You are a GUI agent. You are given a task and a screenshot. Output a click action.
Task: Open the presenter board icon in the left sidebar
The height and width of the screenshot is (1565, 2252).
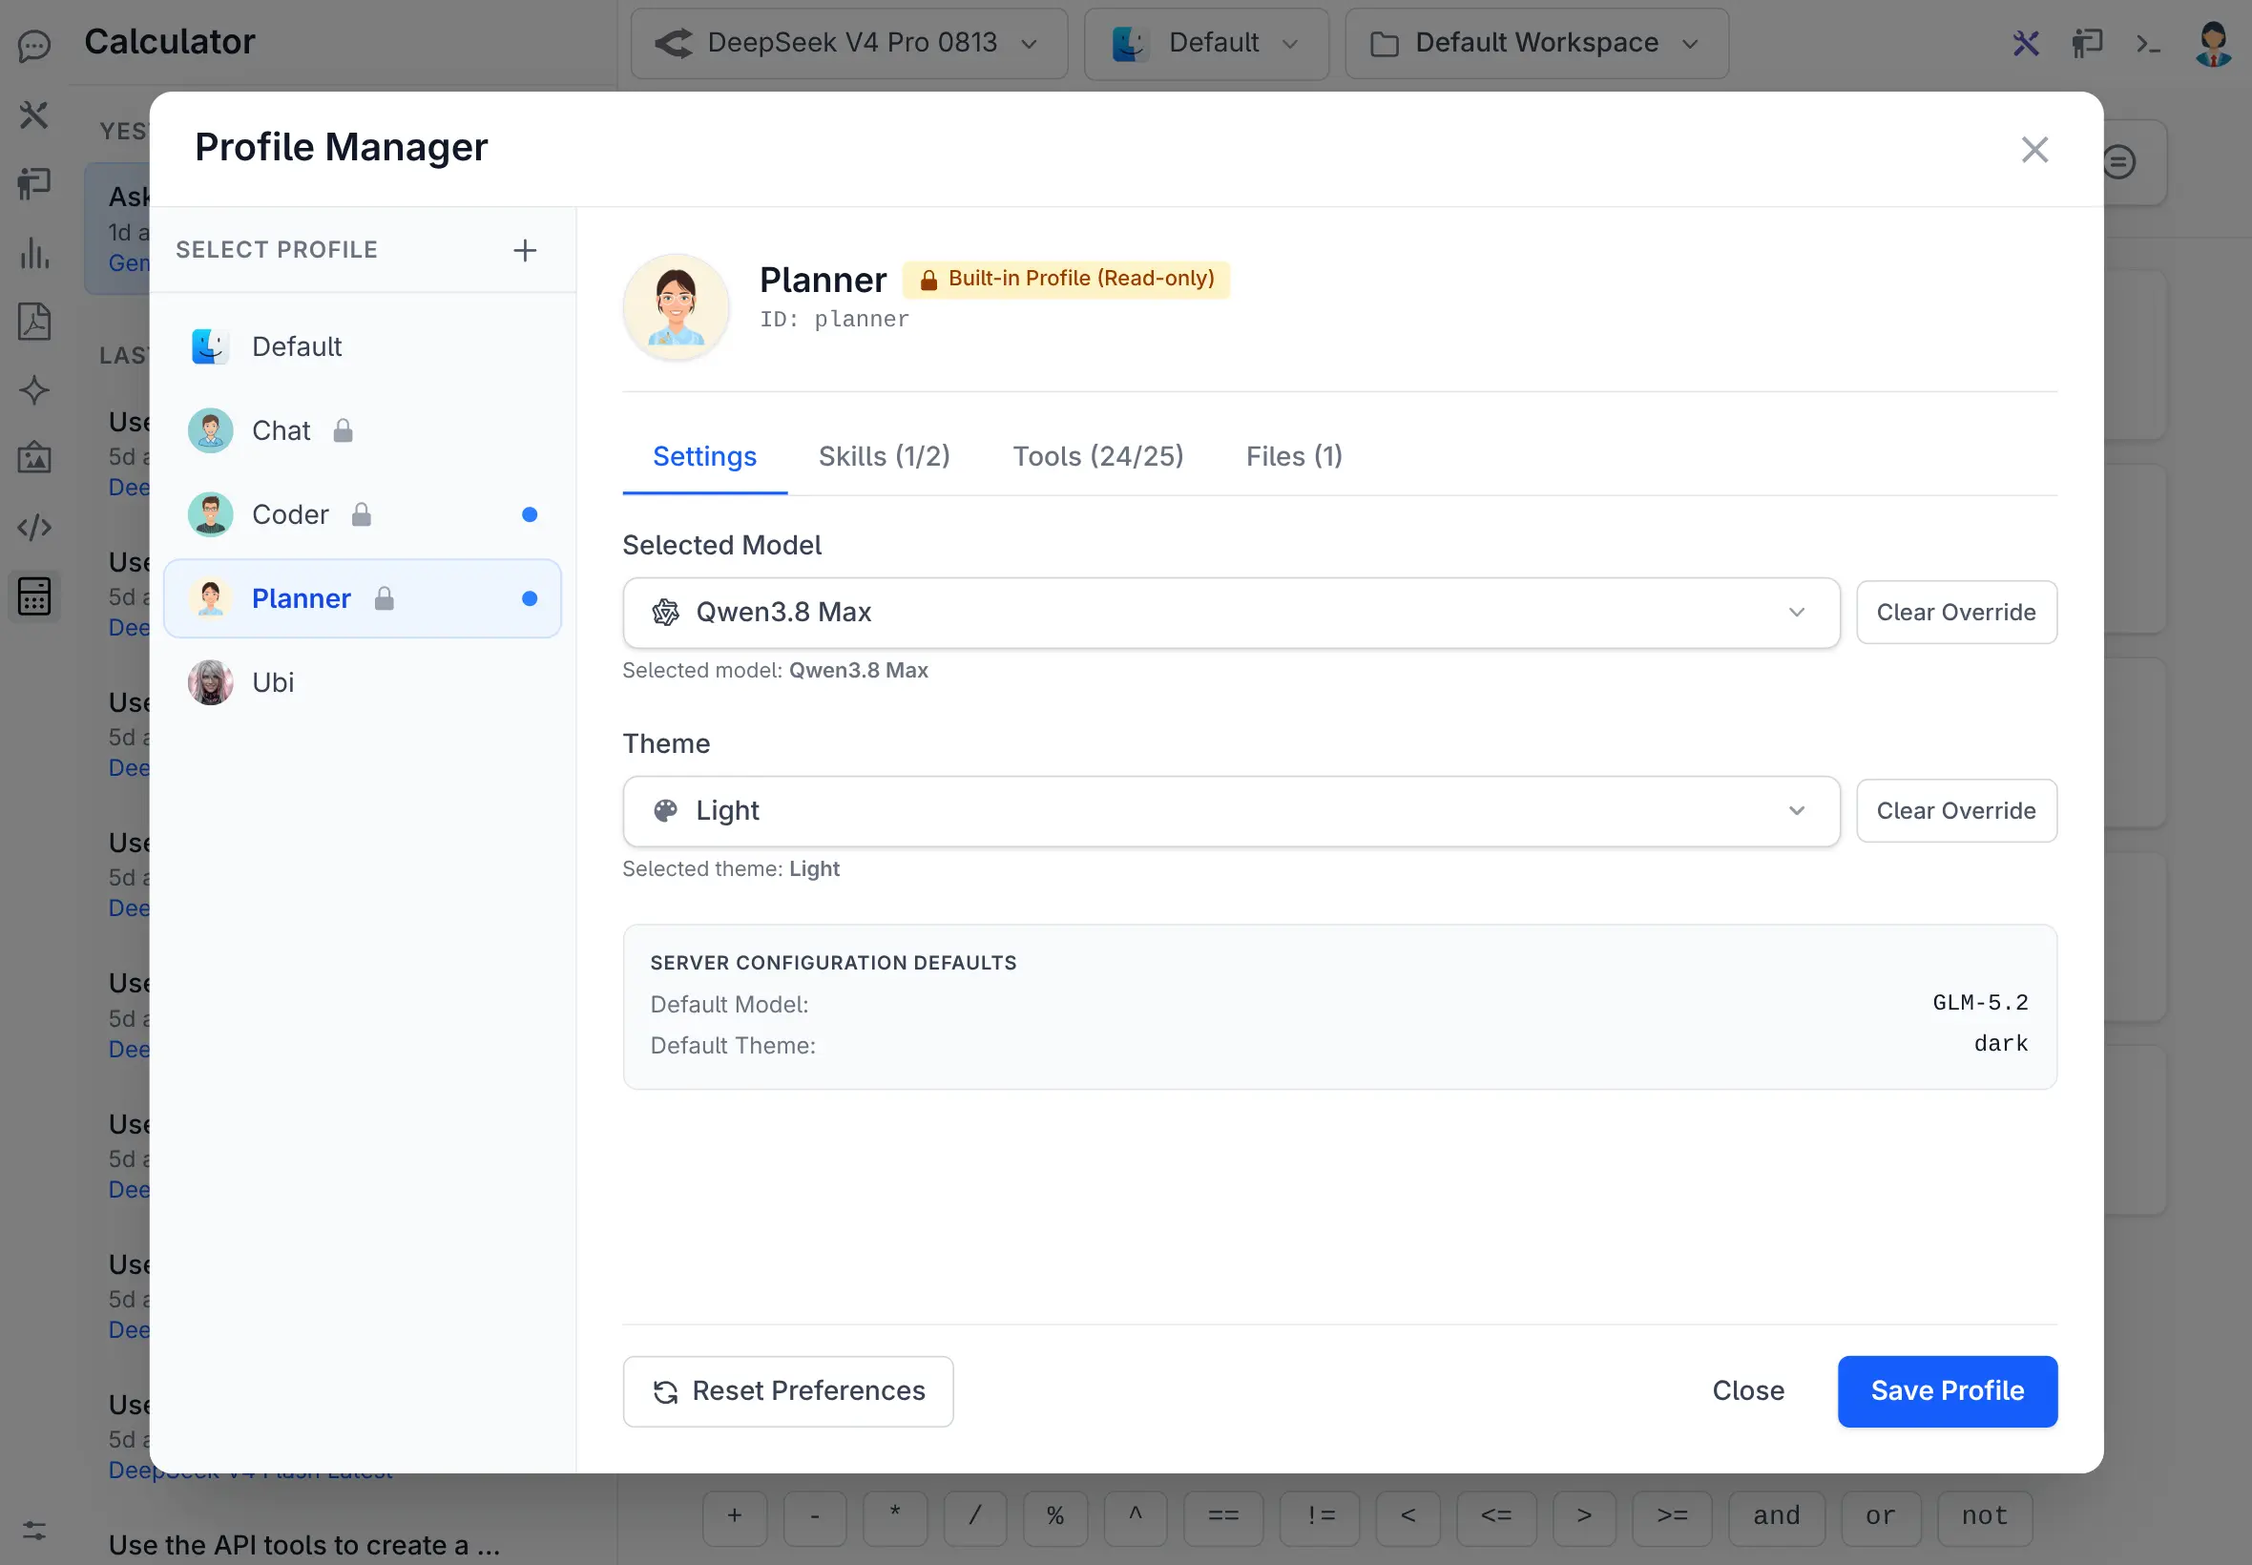(34, 183)
